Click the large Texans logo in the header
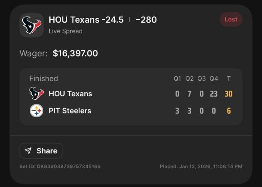Viewport: 262px width, 187px height. point(31,25)
